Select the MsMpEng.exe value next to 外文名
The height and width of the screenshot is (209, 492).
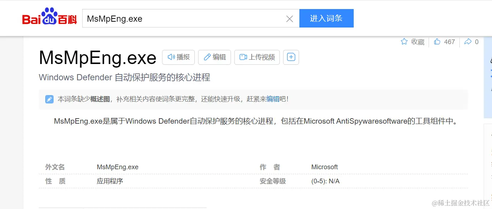click(118, 167)
